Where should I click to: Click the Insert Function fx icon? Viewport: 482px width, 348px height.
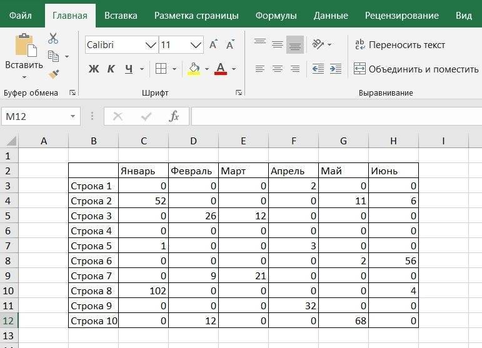[174, 116]
